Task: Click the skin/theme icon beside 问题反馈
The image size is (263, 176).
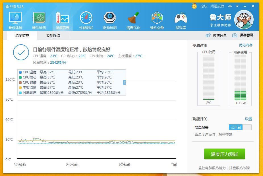Action: point(230,6)
